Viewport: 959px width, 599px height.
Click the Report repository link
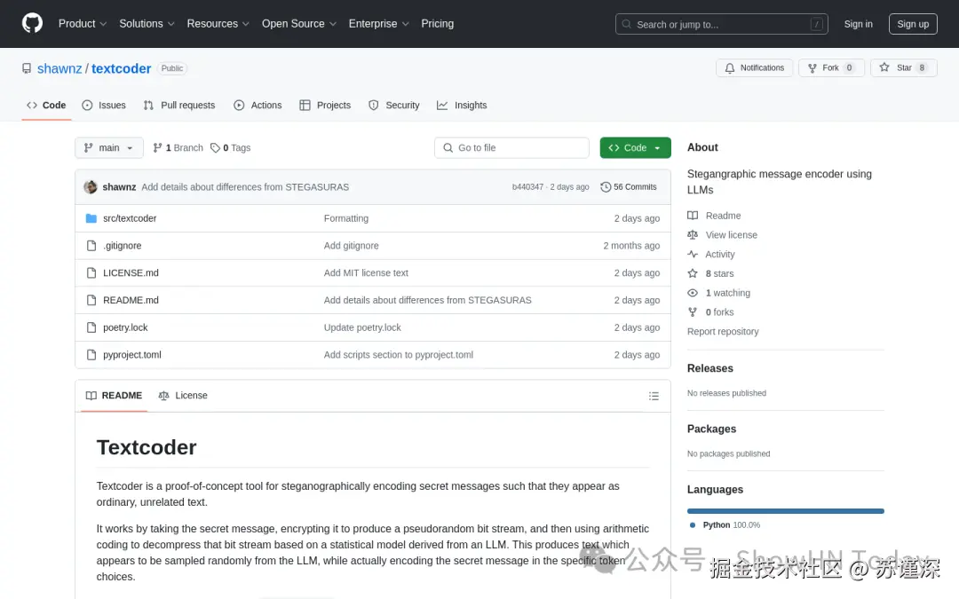click(722, 331)
